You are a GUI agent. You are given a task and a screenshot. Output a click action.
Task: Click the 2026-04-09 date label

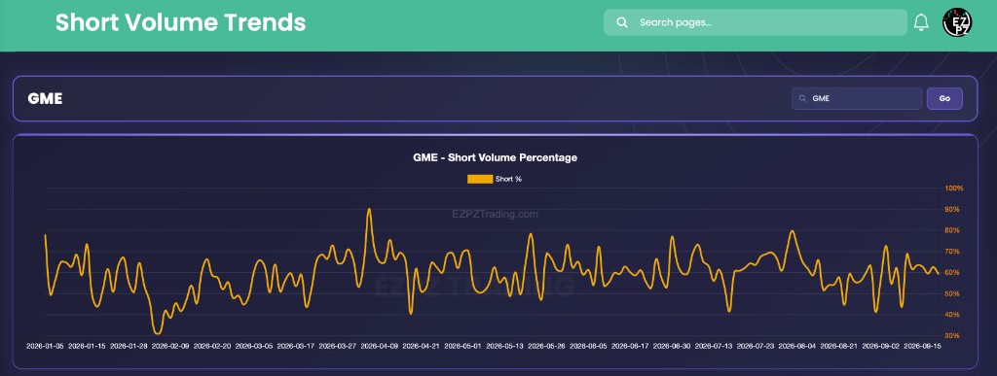380,346
